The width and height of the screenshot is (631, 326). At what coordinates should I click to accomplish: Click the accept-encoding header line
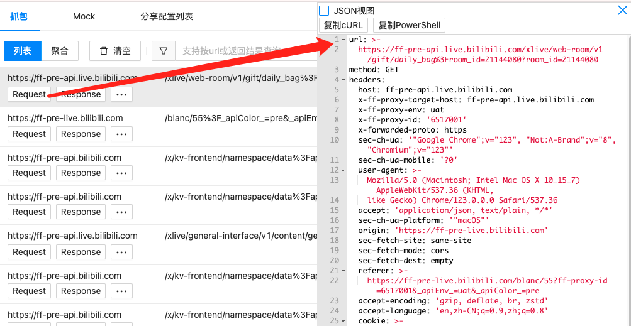click(453, 301)
